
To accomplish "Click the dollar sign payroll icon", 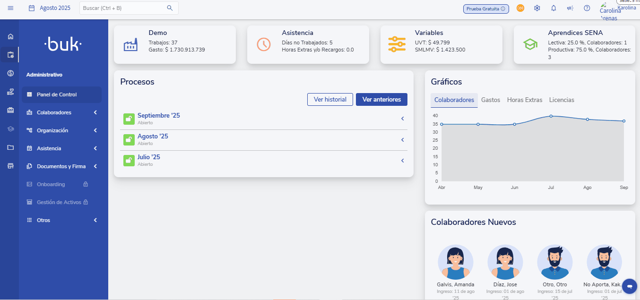I will [10, 73].
